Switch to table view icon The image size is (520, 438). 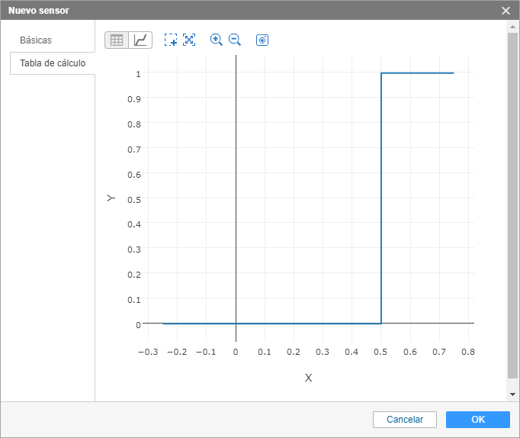117,40
